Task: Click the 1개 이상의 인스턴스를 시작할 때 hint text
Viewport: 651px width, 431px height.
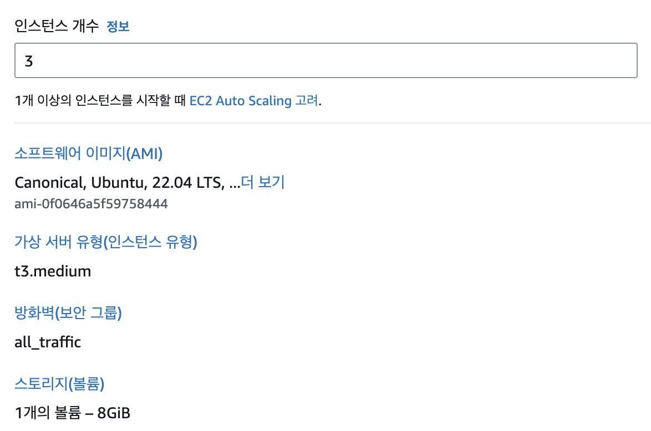Action: pos(100,101)
